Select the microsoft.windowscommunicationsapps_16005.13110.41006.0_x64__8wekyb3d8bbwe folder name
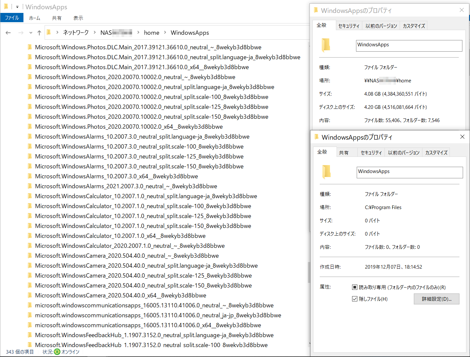Viewport: 470px width, 357px height. [x=148, y=325]
